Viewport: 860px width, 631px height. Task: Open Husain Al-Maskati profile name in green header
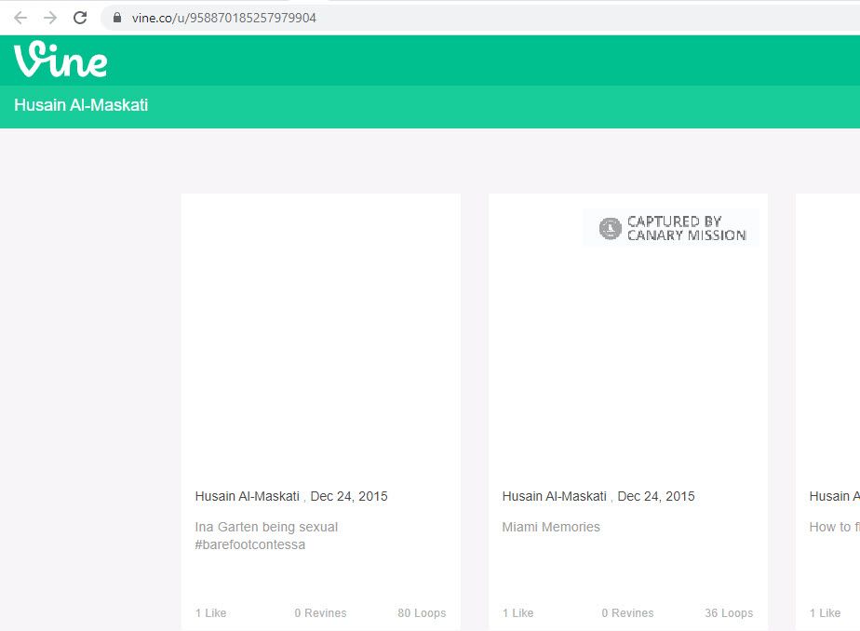point(81,105)
